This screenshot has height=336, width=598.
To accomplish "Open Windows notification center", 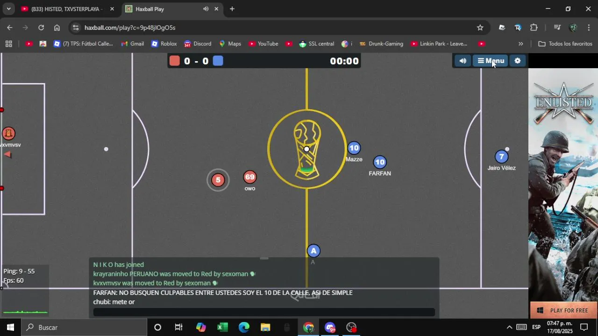I will click(584, 327).
